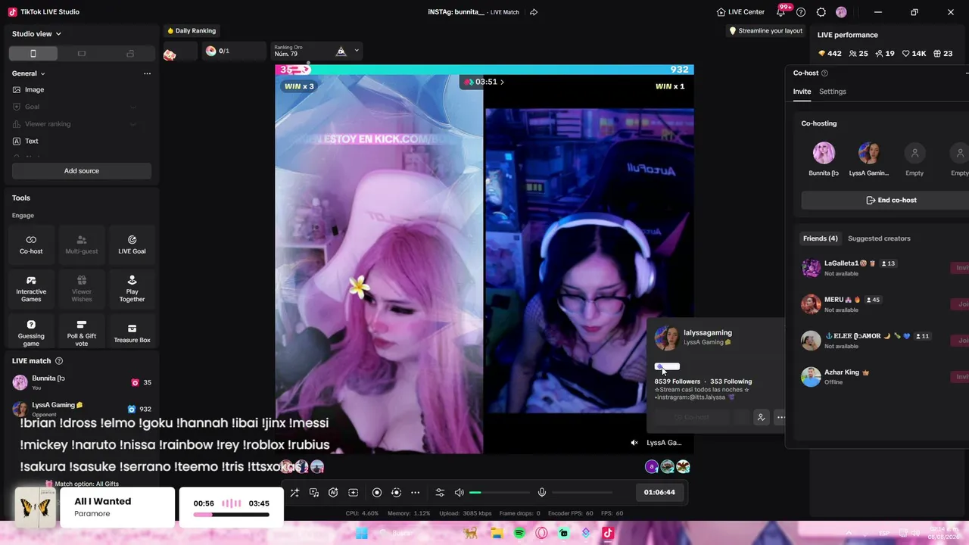Open the LIVE Center
This screenshot has width=969, height=545.
click(740, 12)
